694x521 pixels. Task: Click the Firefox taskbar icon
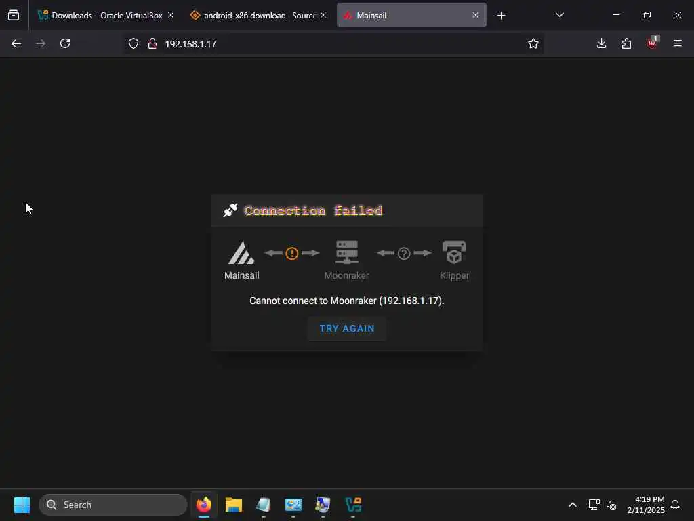(204, 505)
